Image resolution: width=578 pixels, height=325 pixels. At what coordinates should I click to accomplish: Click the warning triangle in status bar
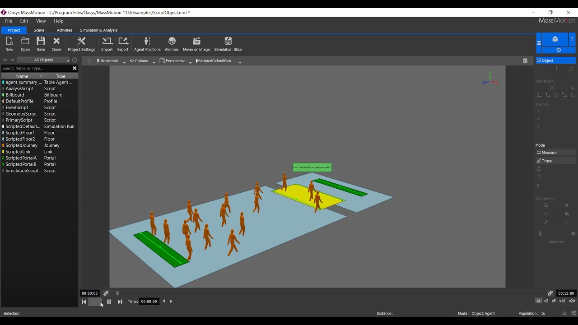tap(564, 313)
